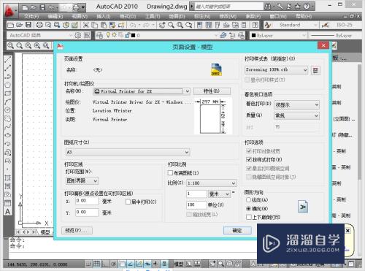Click the New drawing icon in the standard toolbar

pos(10,25)
